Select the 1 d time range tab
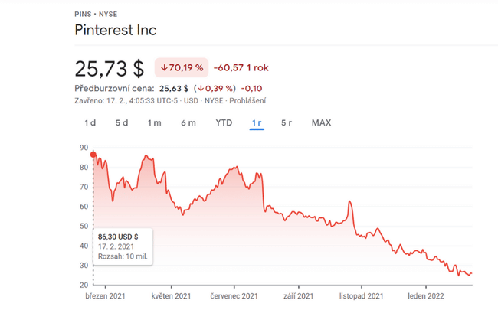Image resolution: width=498 pixels, height=310 pixels. point(90,122)
